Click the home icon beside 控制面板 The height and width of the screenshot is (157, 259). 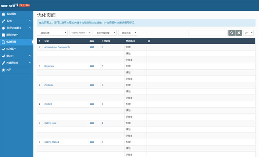coord(3,14)
